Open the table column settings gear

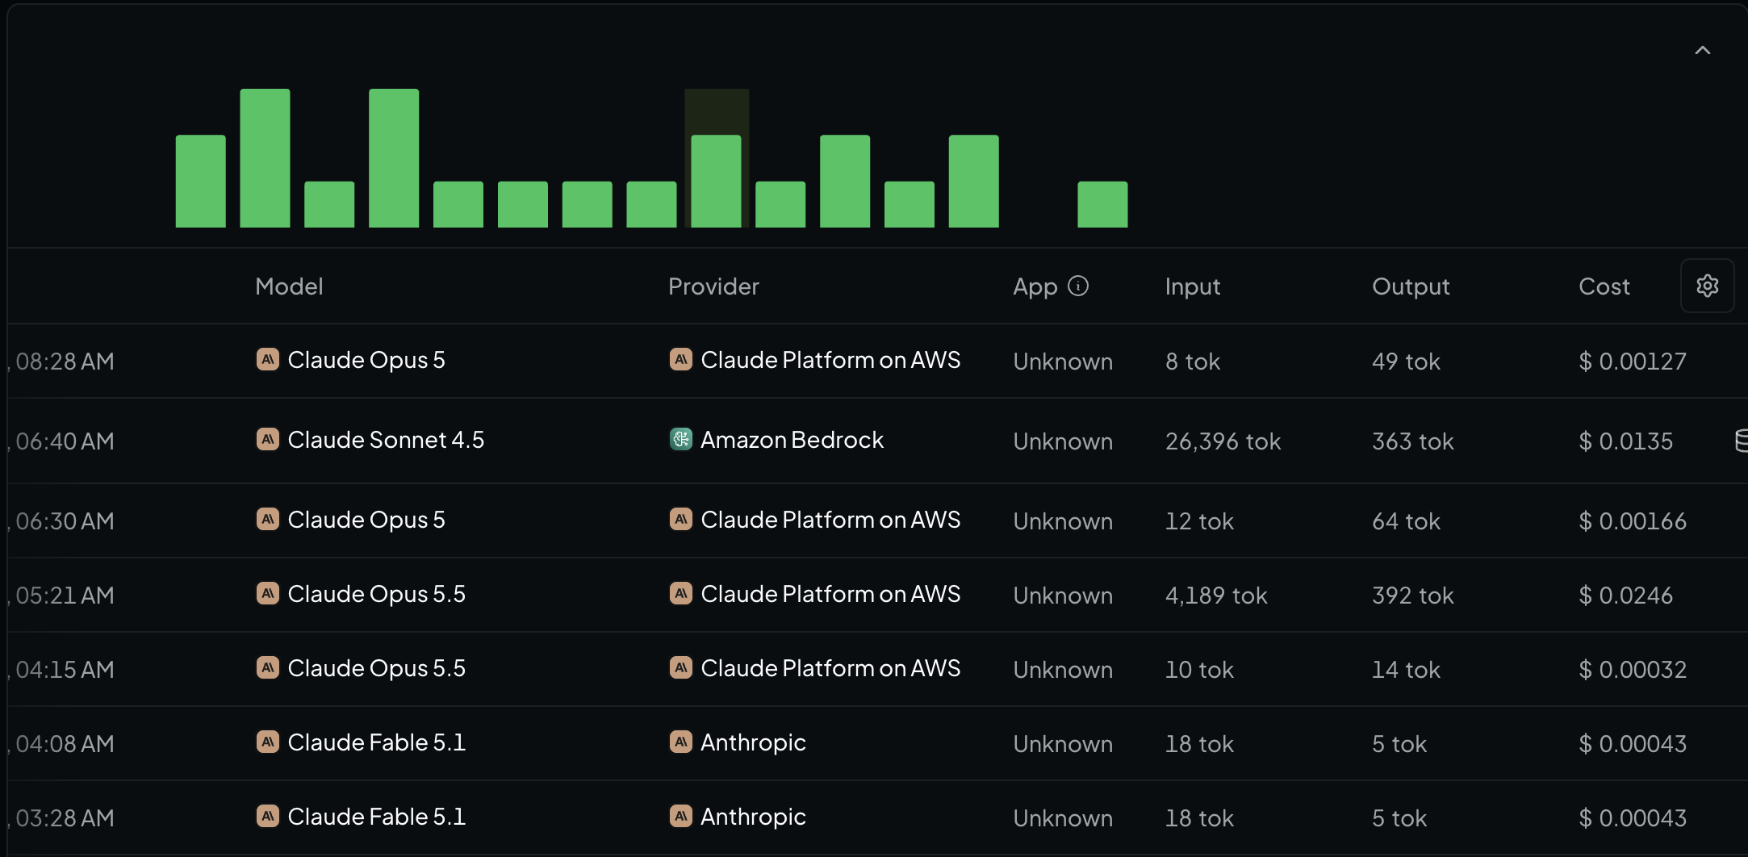tap(1707, 286)
